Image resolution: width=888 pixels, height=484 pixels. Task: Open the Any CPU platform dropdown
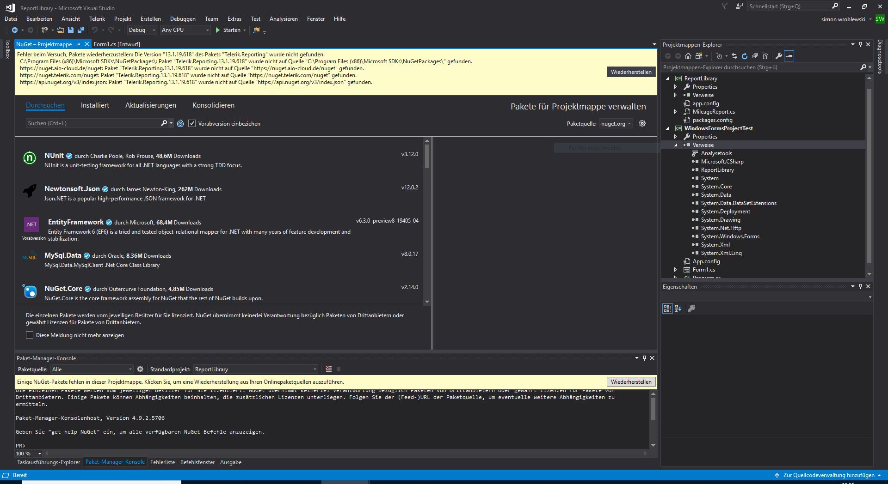click(x=185, y=30)
